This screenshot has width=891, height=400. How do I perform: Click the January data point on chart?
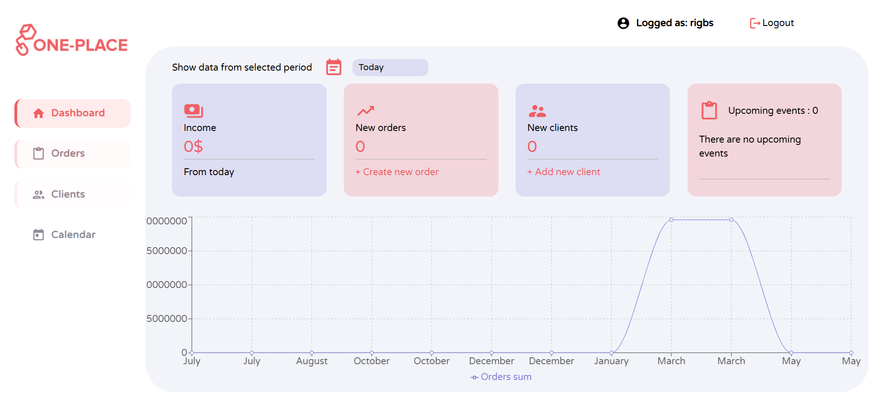pyautogui.click(x=611, y=353)
